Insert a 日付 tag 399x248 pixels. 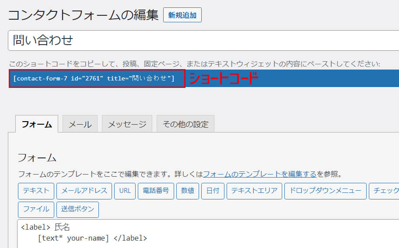pyautogui.click(x=213, y=191)
